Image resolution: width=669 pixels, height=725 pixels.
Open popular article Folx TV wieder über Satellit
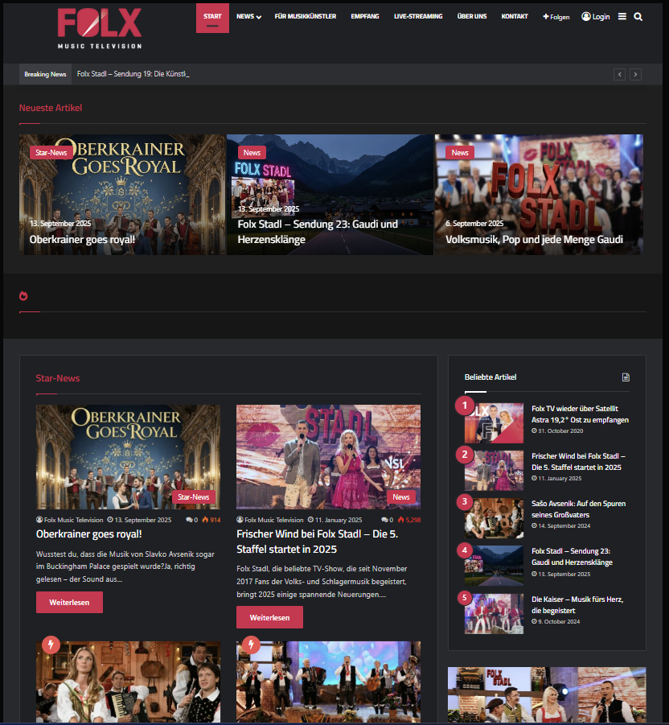(580, 414)
